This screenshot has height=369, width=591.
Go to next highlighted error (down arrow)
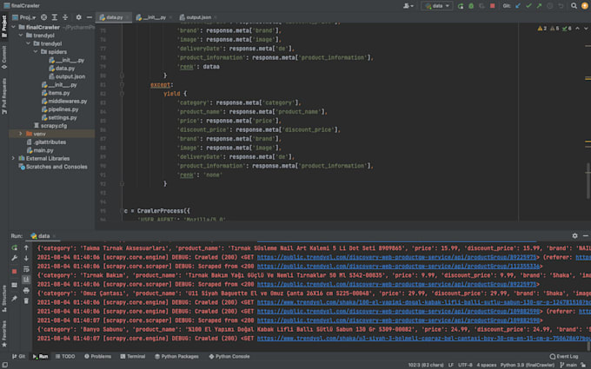click(x=586, y=29)
